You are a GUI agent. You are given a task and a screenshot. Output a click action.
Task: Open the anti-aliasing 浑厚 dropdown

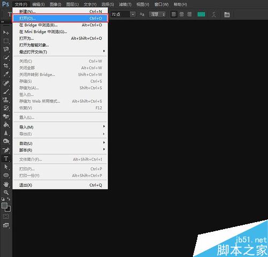[x=157, y=14]
